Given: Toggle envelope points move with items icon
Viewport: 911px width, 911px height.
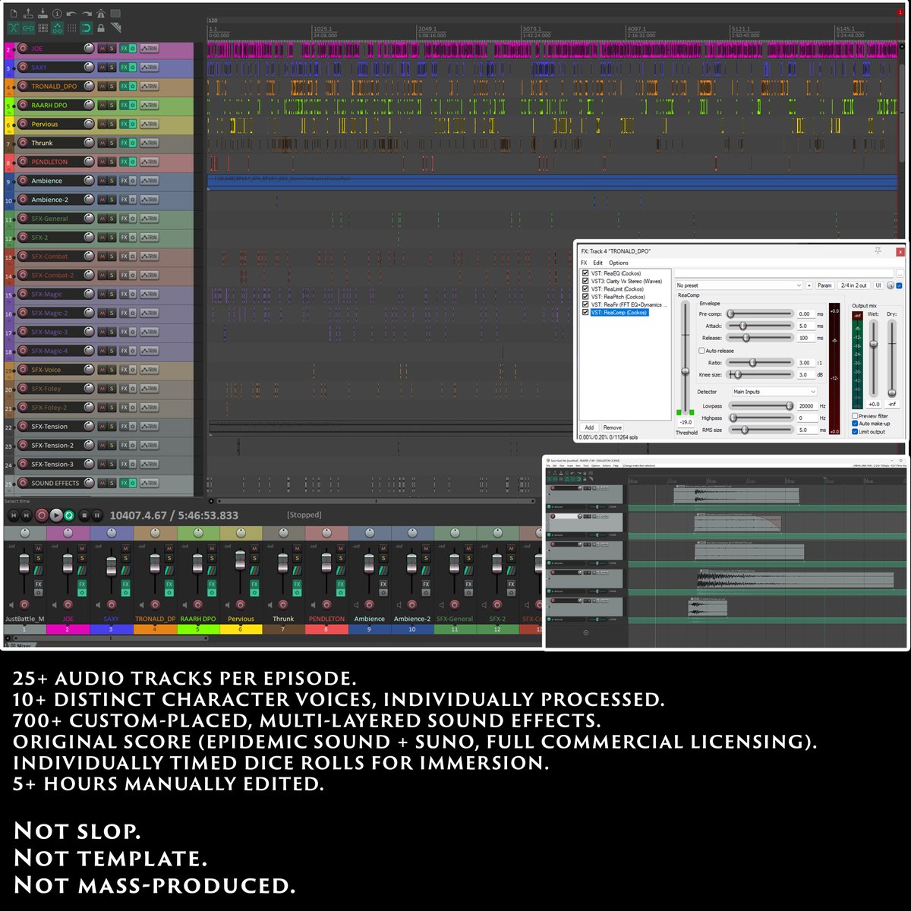Looking at the screenshot, I should coord(57,28).
